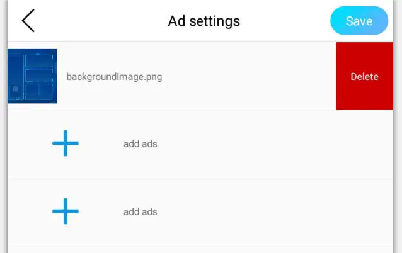Open the backgroundImage.png thumbnail preview
This screenshot has width=402, height=253.
point(32,76)
